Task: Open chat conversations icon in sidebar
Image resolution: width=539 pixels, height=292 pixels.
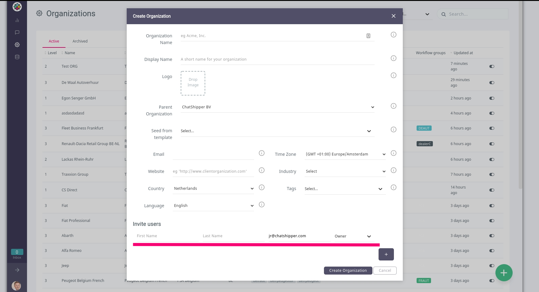Action: coord(17,32)
